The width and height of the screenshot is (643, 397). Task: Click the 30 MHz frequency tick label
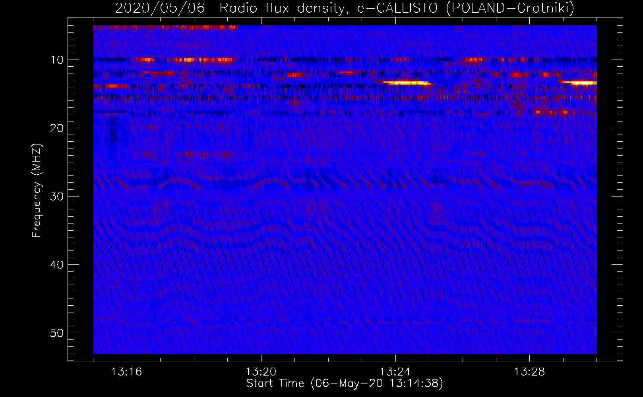coord(57,197)
